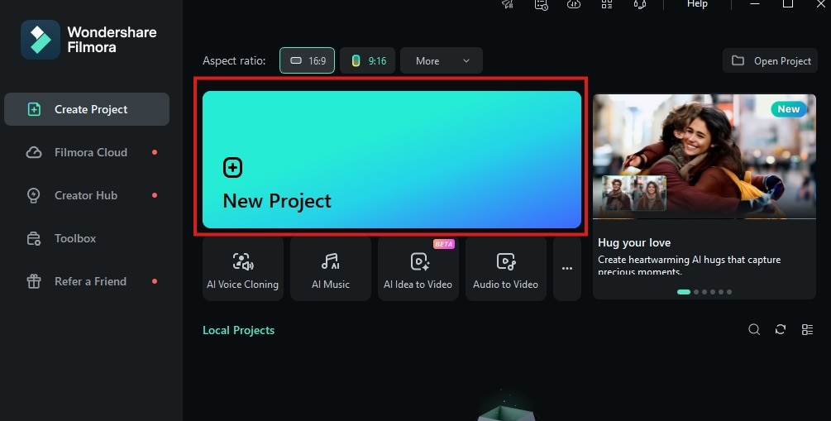Viewport: 831px width, 421px height.
Task: Click the plus icon above New Project
Action: pyautogui.click(x=232, y=168)
